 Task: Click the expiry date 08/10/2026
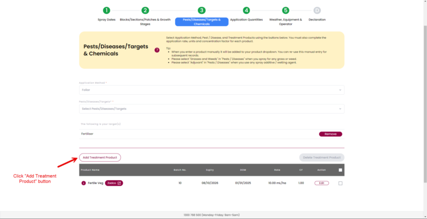(210, 183)
